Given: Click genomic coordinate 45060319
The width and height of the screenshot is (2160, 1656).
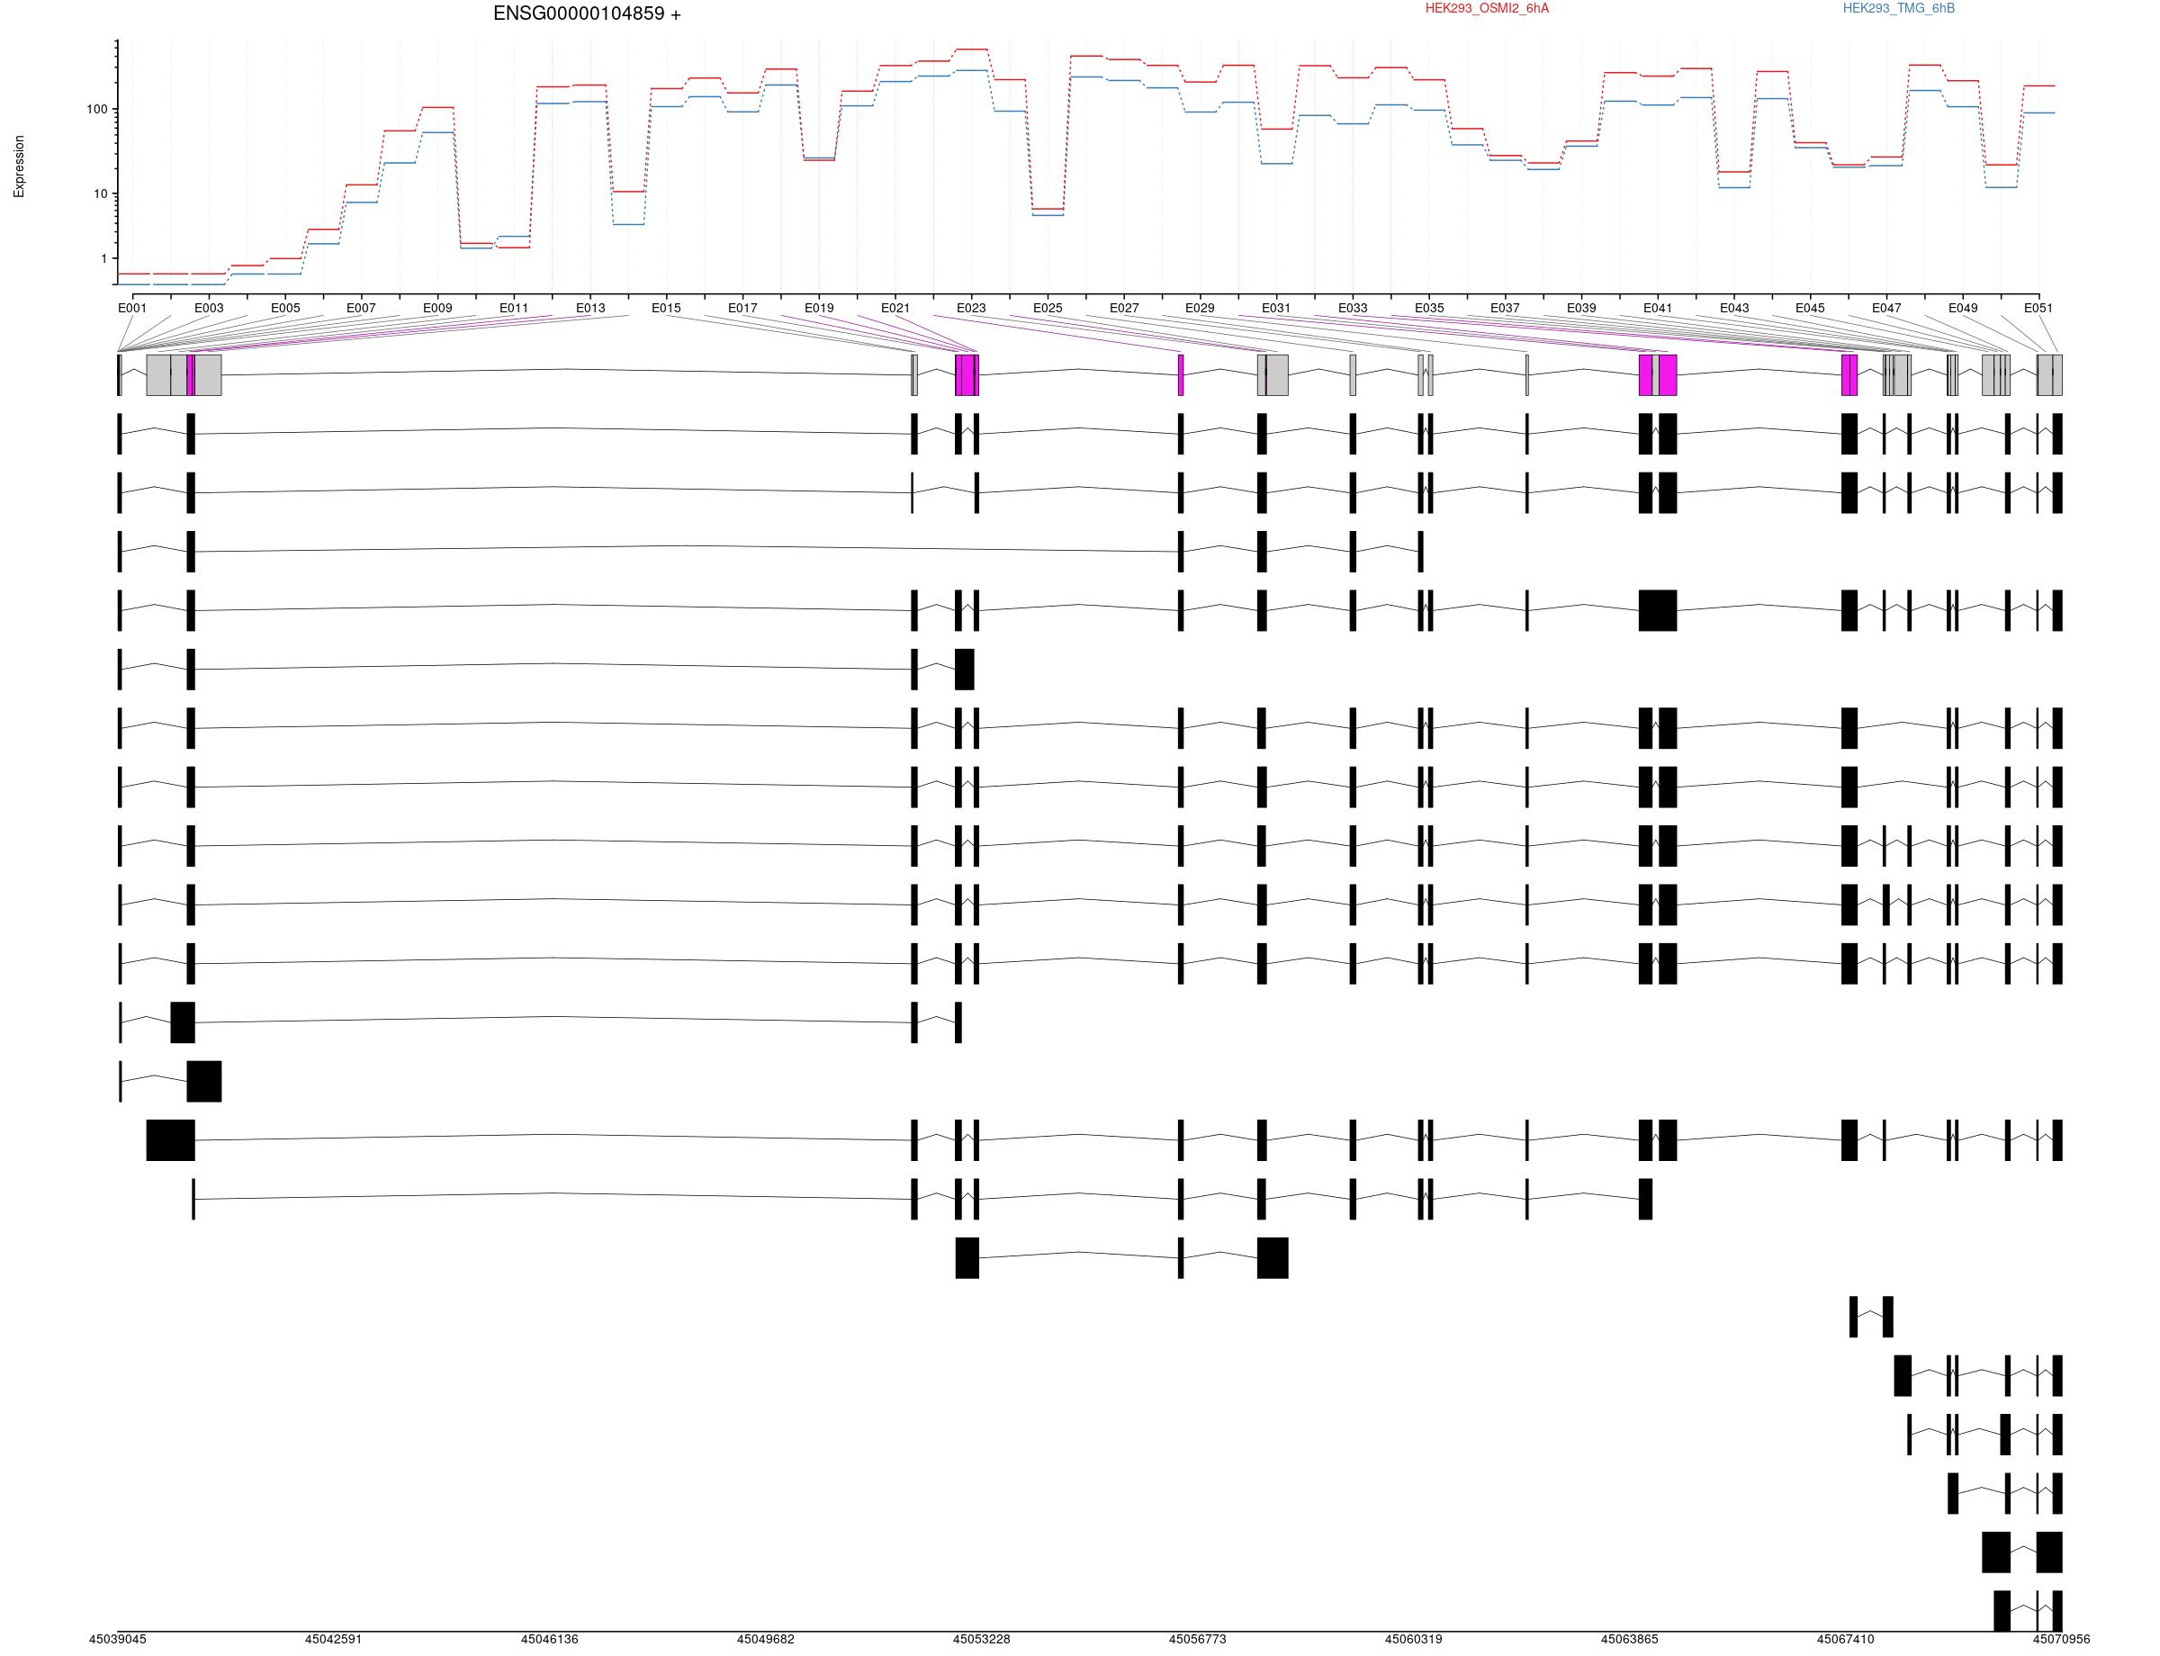Looking at the screenshot, I should [1414, 1639].
